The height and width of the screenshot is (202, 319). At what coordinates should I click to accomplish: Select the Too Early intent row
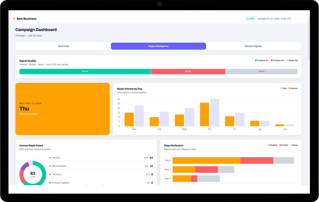[x=101, y=174]
